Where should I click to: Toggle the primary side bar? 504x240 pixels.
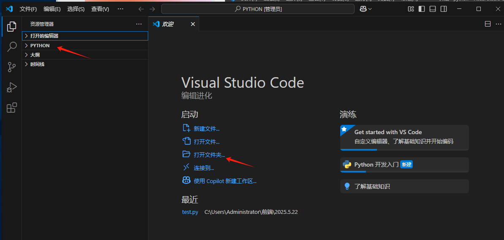pyautogui.click(x=422, y=9)
